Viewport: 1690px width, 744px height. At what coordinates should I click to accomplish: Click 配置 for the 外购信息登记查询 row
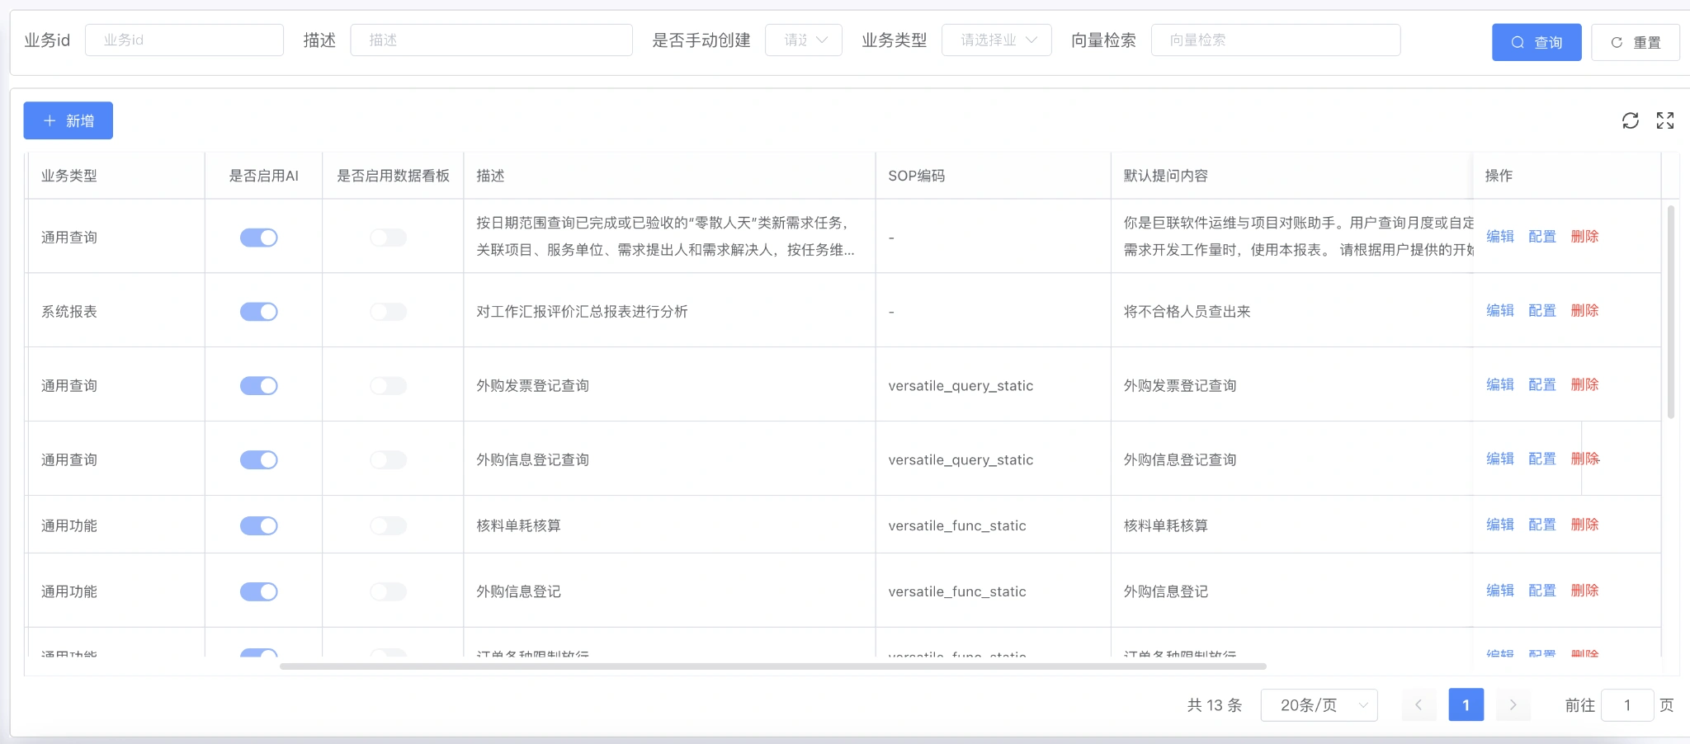[1542, 459]
